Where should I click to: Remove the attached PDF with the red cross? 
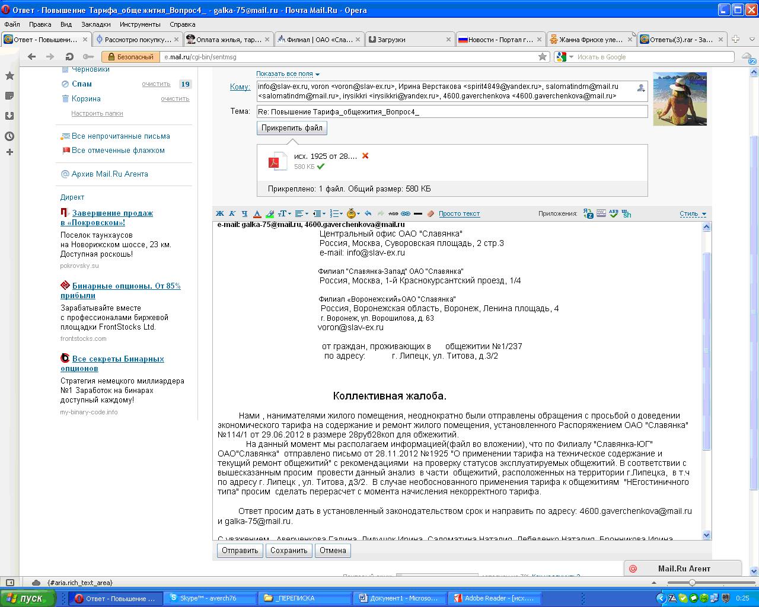click(x=365, y=156)
